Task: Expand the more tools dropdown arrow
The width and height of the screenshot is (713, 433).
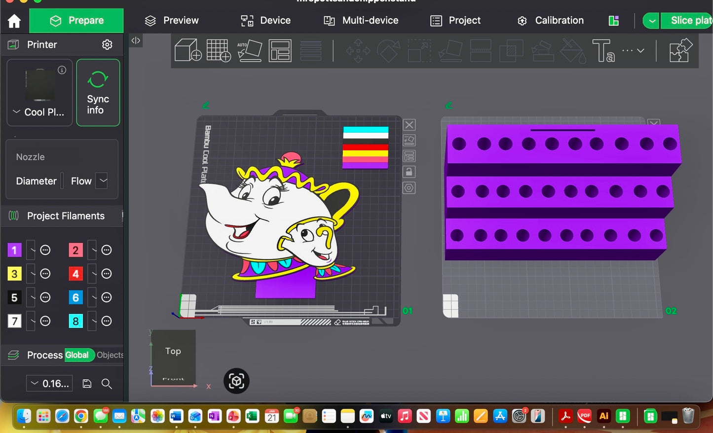Action: tap(640, 50)
